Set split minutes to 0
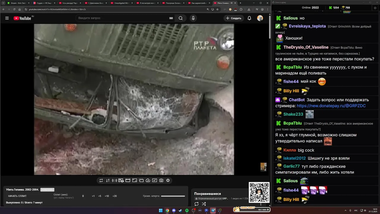The width and height of the screenshot is (380, 214). 83,196
